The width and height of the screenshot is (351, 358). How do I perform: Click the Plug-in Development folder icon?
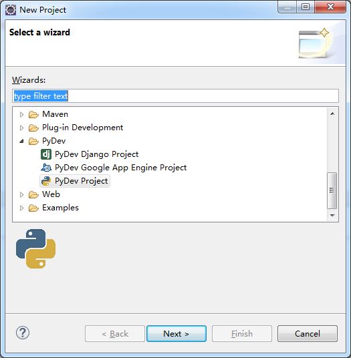coord(33,128)
